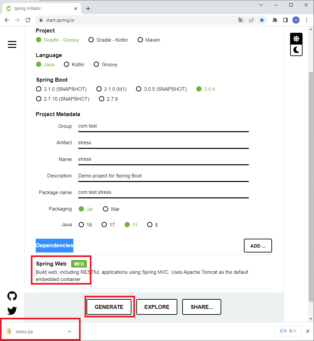Viewport: 314px width, 341px height.
Task: Click the browser forward arrow
Action: (17, 20)
